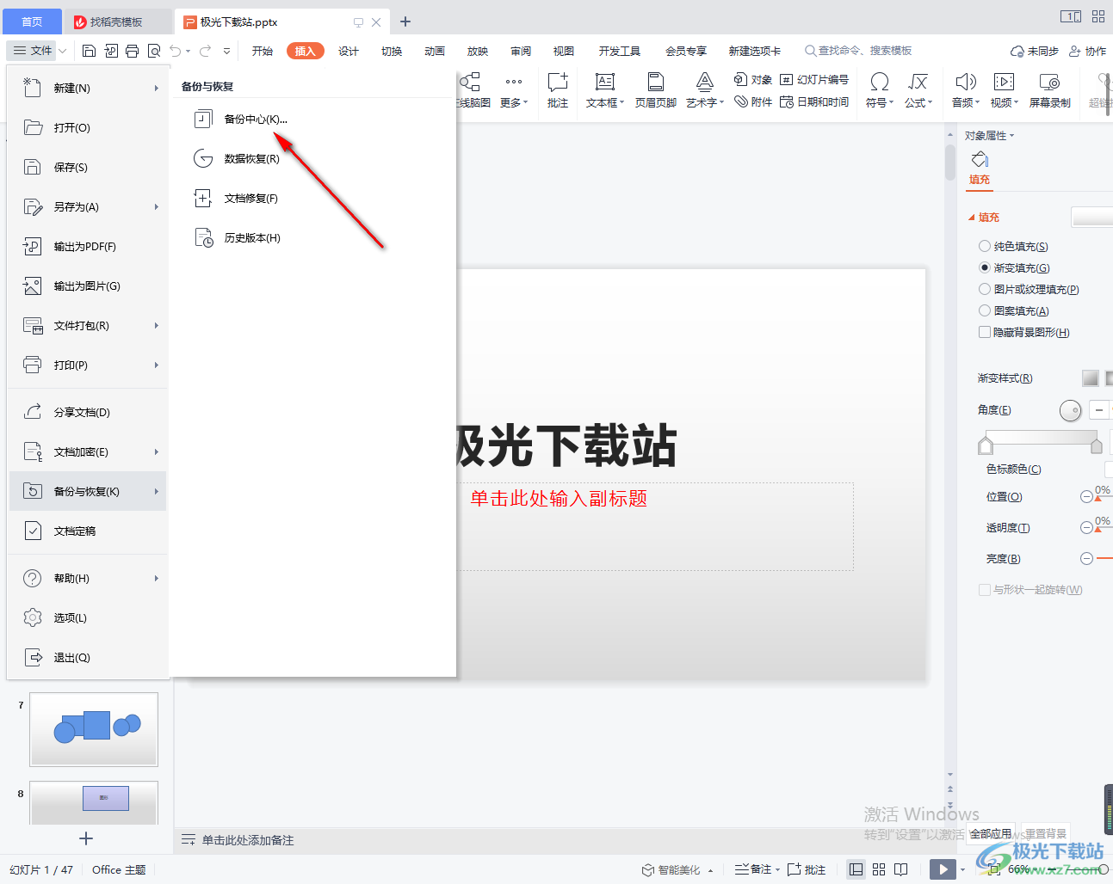The image size is (1113, 884).
Task: Expand 文件打包(R) submenu
Action: click(x=156, y=325)
